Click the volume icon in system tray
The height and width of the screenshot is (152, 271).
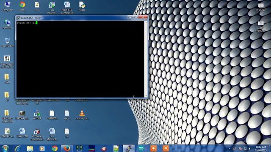tap(250, 149)
